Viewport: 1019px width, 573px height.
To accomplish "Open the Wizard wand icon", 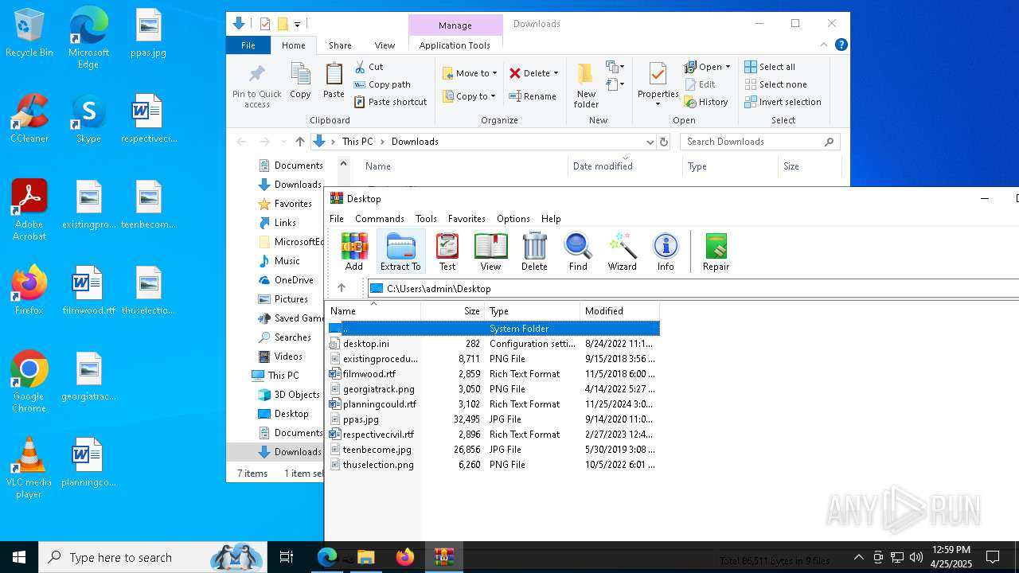I will (x=622, y=251).
